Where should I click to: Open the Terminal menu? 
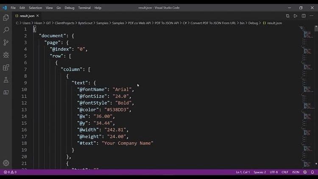coord(84,8)
